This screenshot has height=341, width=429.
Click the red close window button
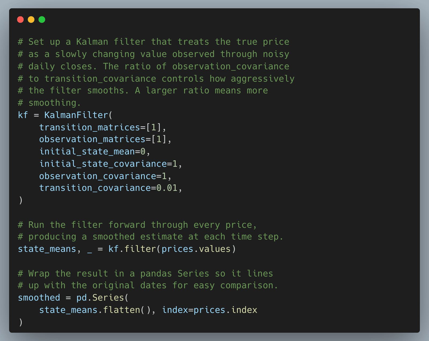20,20
